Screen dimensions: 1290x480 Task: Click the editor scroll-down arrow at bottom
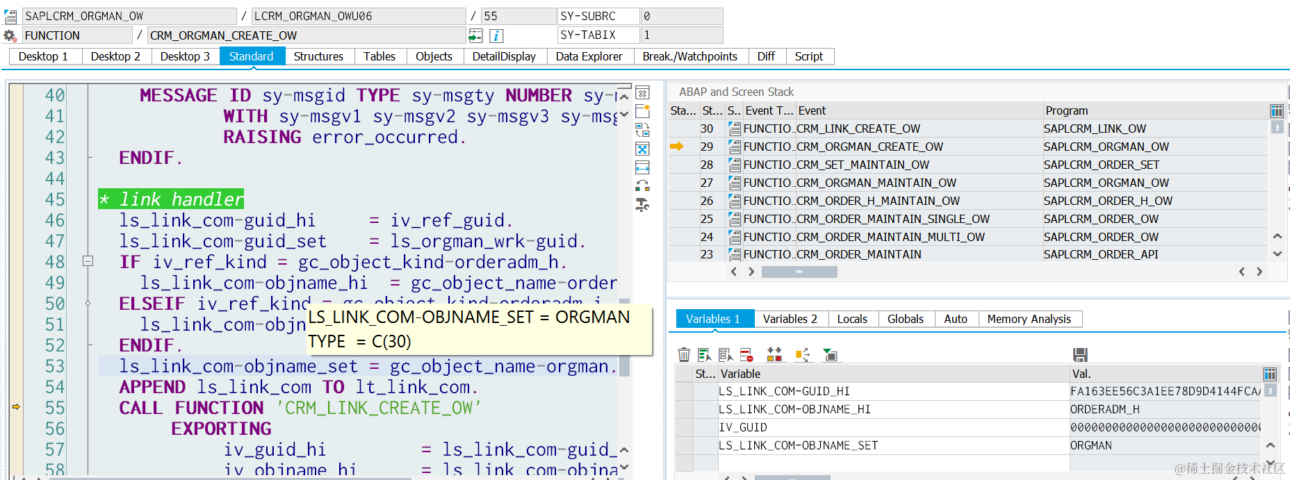pyautogui.click(x=623, y=467)
